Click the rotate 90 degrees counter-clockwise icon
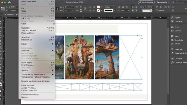The height and width of the screenshot is (105, 187). click(81, 7)
